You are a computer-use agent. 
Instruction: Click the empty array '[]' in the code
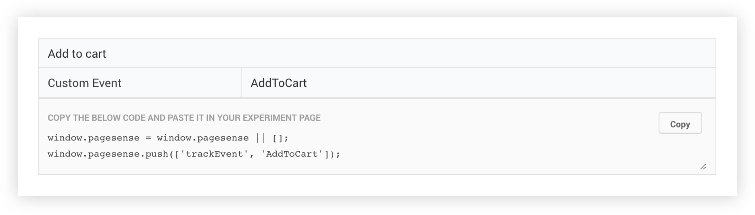tap(278, 138)
